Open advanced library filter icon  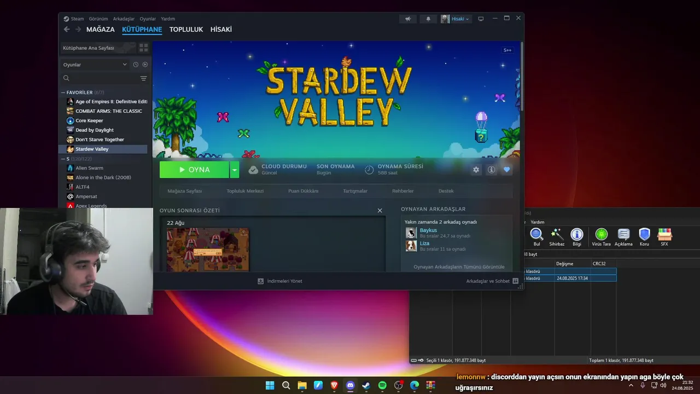(x=143, y=78)
